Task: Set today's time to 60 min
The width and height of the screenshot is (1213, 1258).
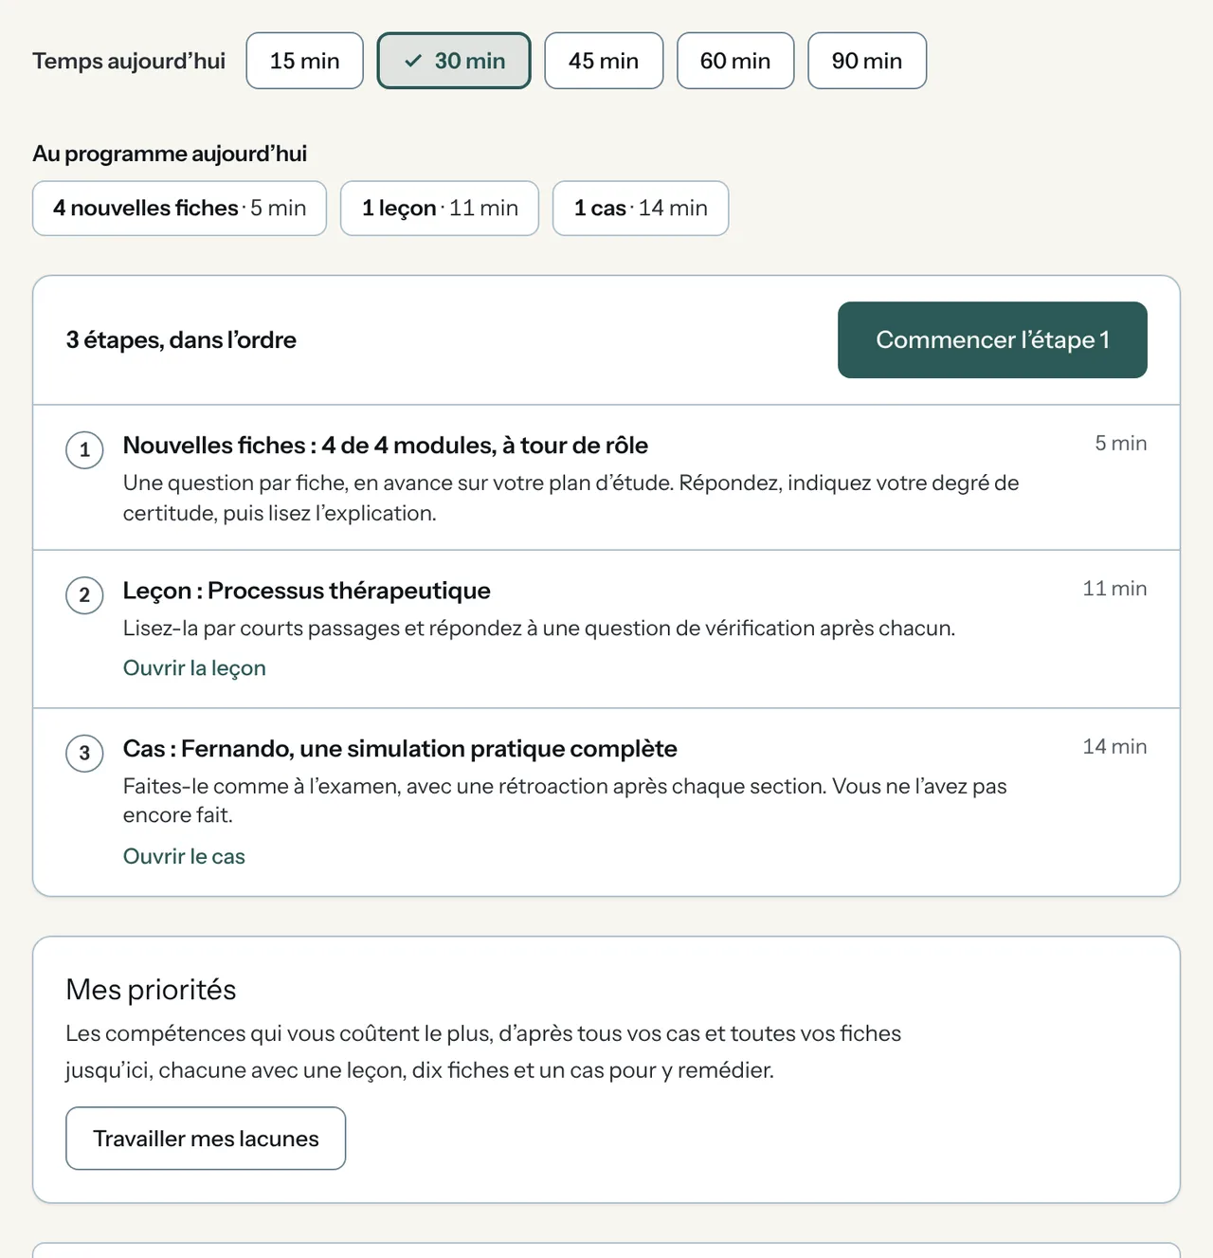Action: click(x=735, y=61)
